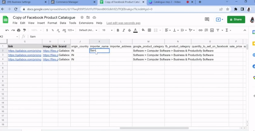This screenshot has width=255, height=131.
Task: Click gallabox.com/pricing link in row 2
Action: click(25, 51)
